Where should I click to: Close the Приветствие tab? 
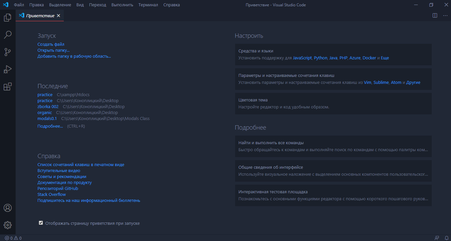[58, 16]
